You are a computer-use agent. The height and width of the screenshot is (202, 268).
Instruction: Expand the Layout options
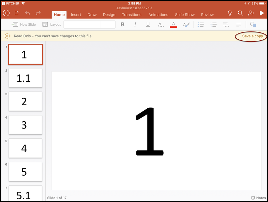click(51, 25)
